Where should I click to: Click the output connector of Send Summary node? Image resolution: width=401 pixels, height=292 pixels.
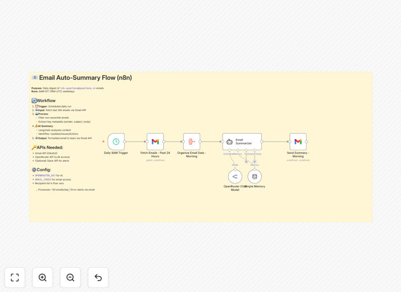[x=307, y=142]
